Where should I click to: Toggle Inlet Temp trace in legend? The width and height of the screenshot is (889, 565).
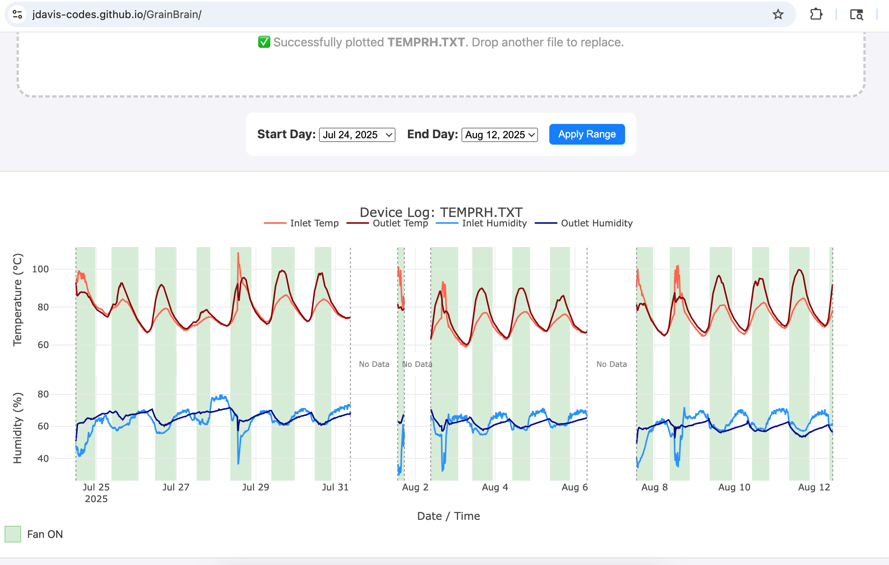314,223
